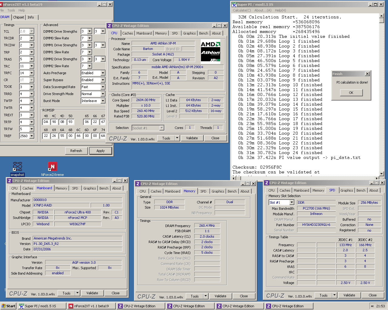Switch to nForce2XT via its taskbar button
This screenshot has width=388, height=310.
coord(91,306)
